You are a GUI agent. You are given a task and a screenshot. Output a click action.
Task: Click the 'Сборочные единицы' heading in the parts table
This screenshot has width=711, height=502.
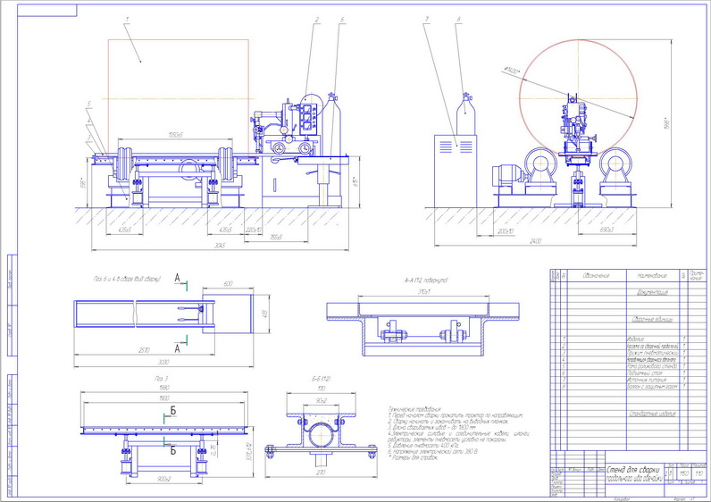pyautogui.click(x=653, y=319)
